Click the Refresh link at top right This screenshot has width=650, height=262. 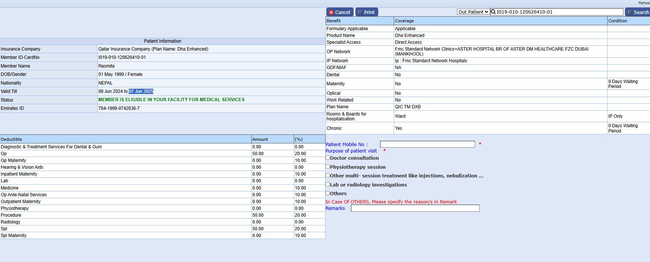644,3
